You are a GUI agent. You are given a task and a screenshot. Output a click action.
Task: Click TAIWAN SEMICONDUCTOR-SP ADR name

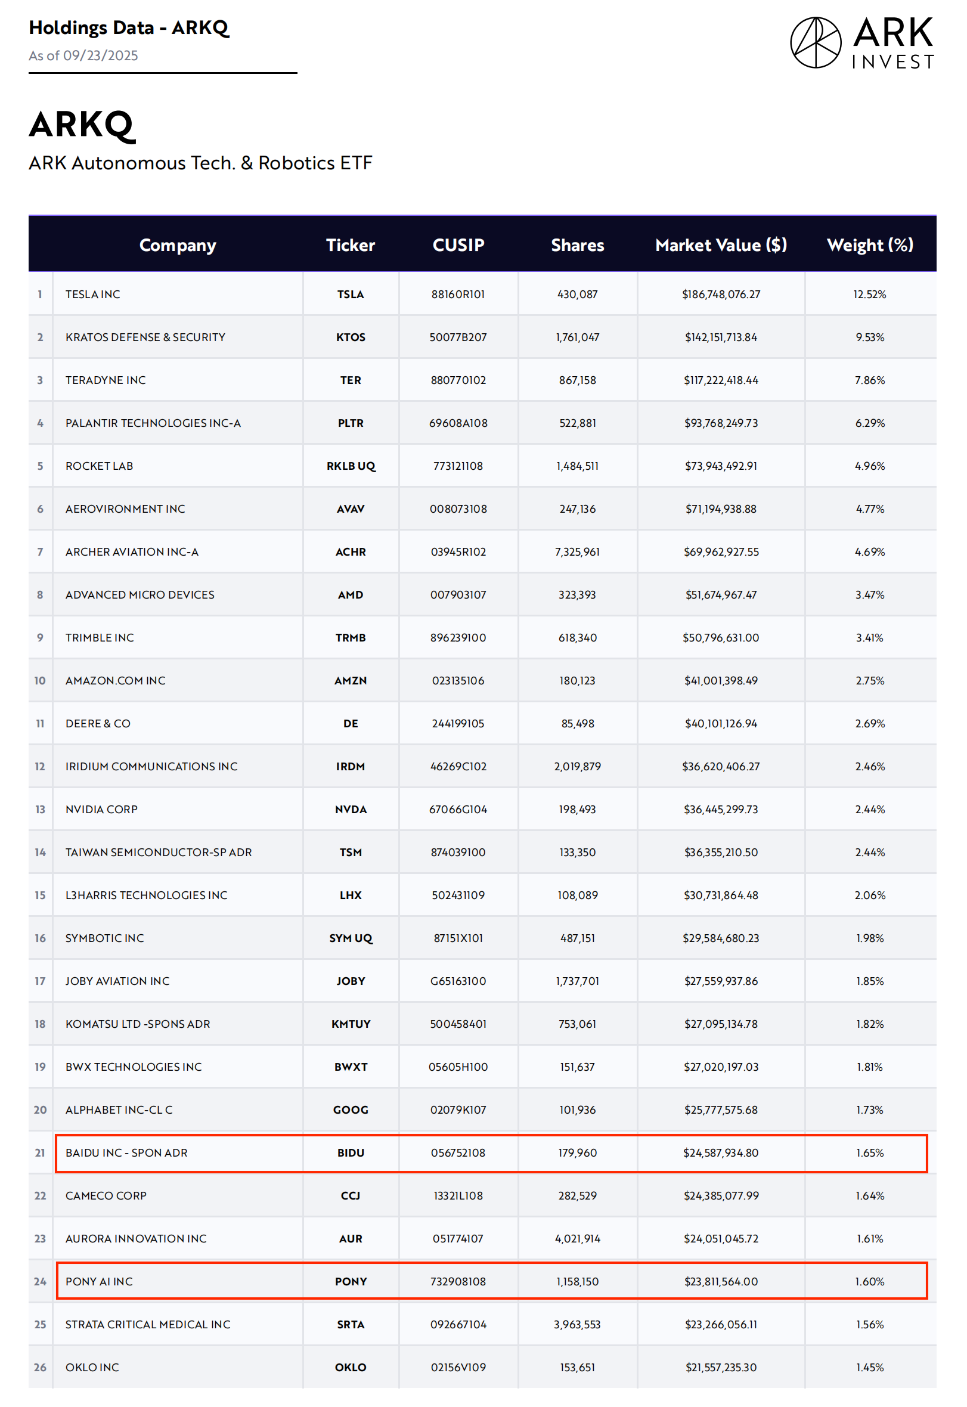159,854
